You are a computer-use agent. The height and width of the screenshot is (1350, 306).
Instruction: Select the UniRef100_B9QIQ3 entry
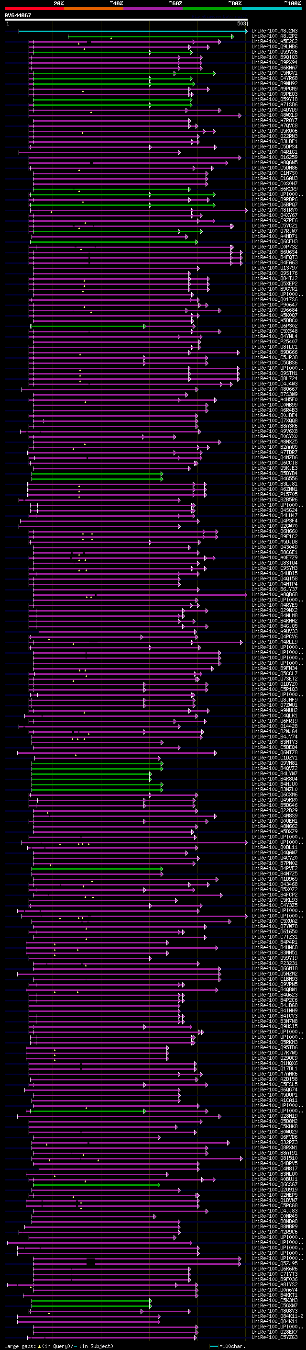pyautogui.click(x=274, y=57)
